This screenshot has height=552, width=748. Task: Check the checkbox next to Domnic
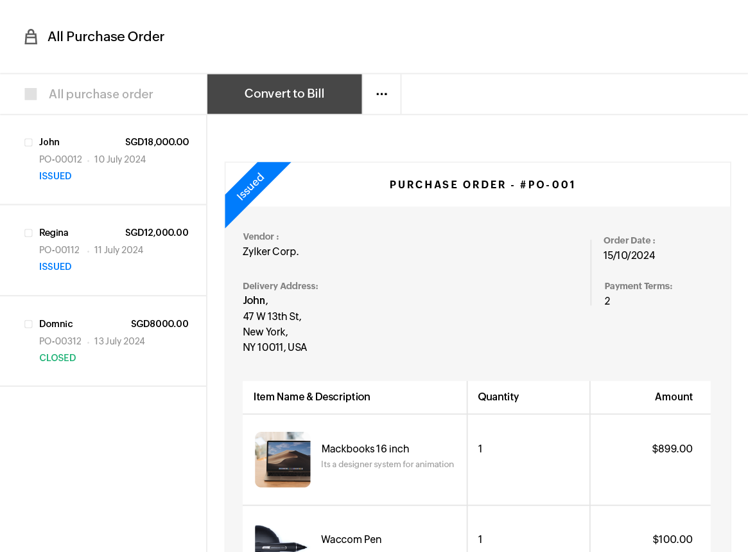point(28,324)
